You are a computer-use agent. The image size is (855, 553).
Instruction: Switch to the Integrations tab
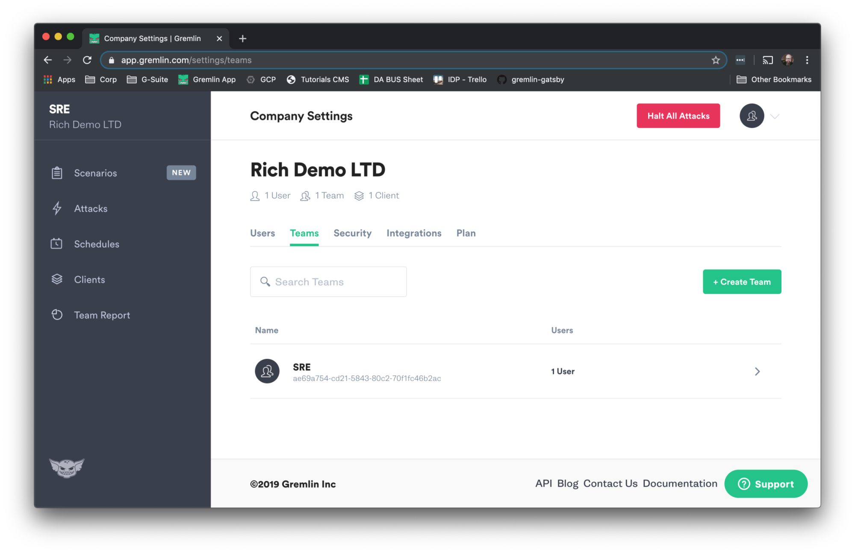414,233
